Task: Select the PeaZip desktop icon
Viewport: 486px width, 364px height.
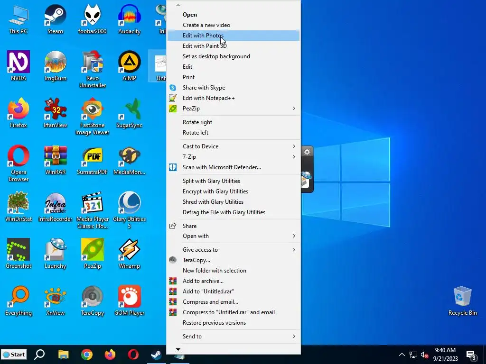Action: coord(93,254)
